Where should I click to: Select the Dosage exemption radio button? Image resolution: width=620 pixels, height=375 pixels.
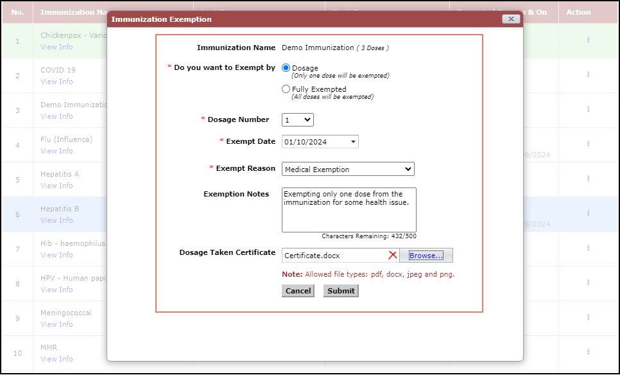(286, 68)
